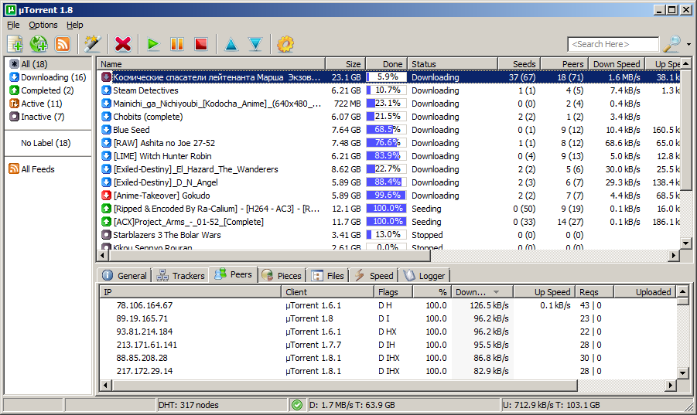Click the torrent list vertical scrollbar down arrow

(685, 243)
